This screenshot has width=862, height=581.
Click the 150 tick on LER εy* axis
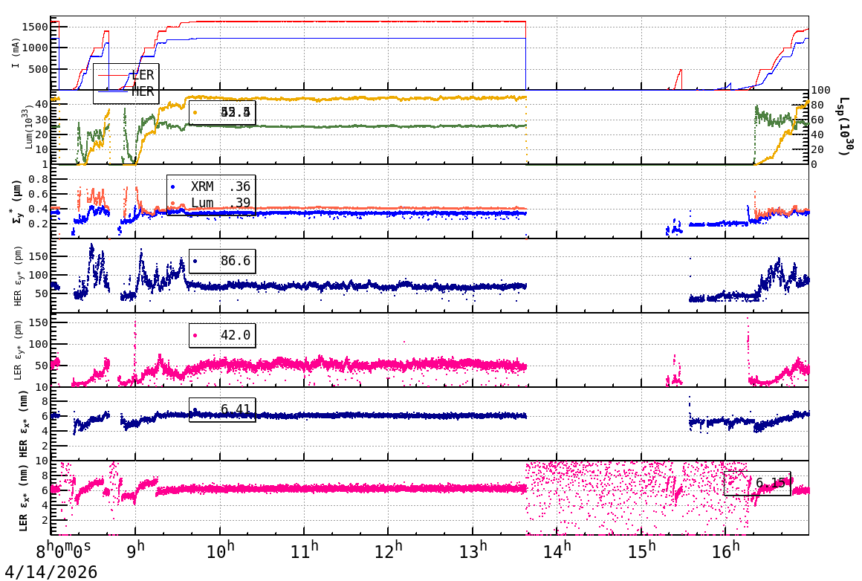(38, 322)
